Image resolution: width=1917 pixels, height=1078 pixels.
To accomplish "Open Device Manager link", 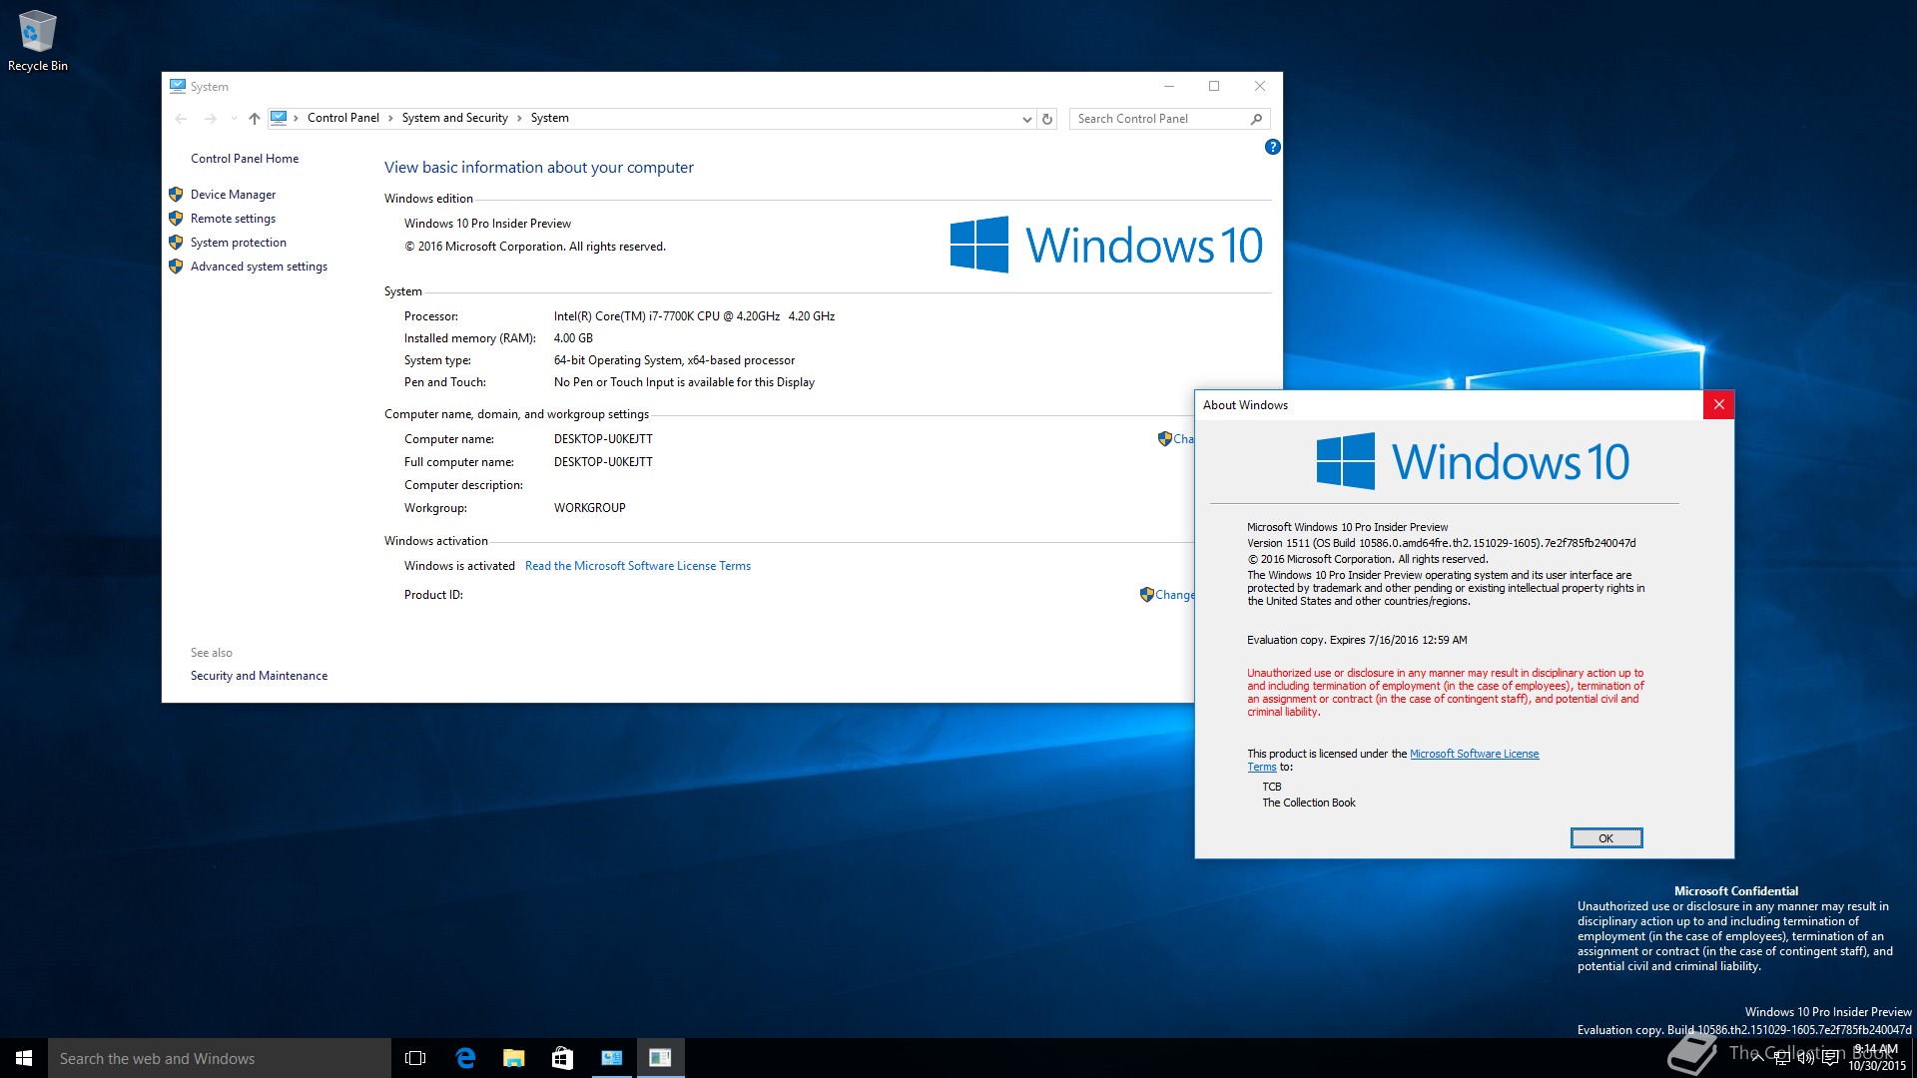I will (233, 195).
